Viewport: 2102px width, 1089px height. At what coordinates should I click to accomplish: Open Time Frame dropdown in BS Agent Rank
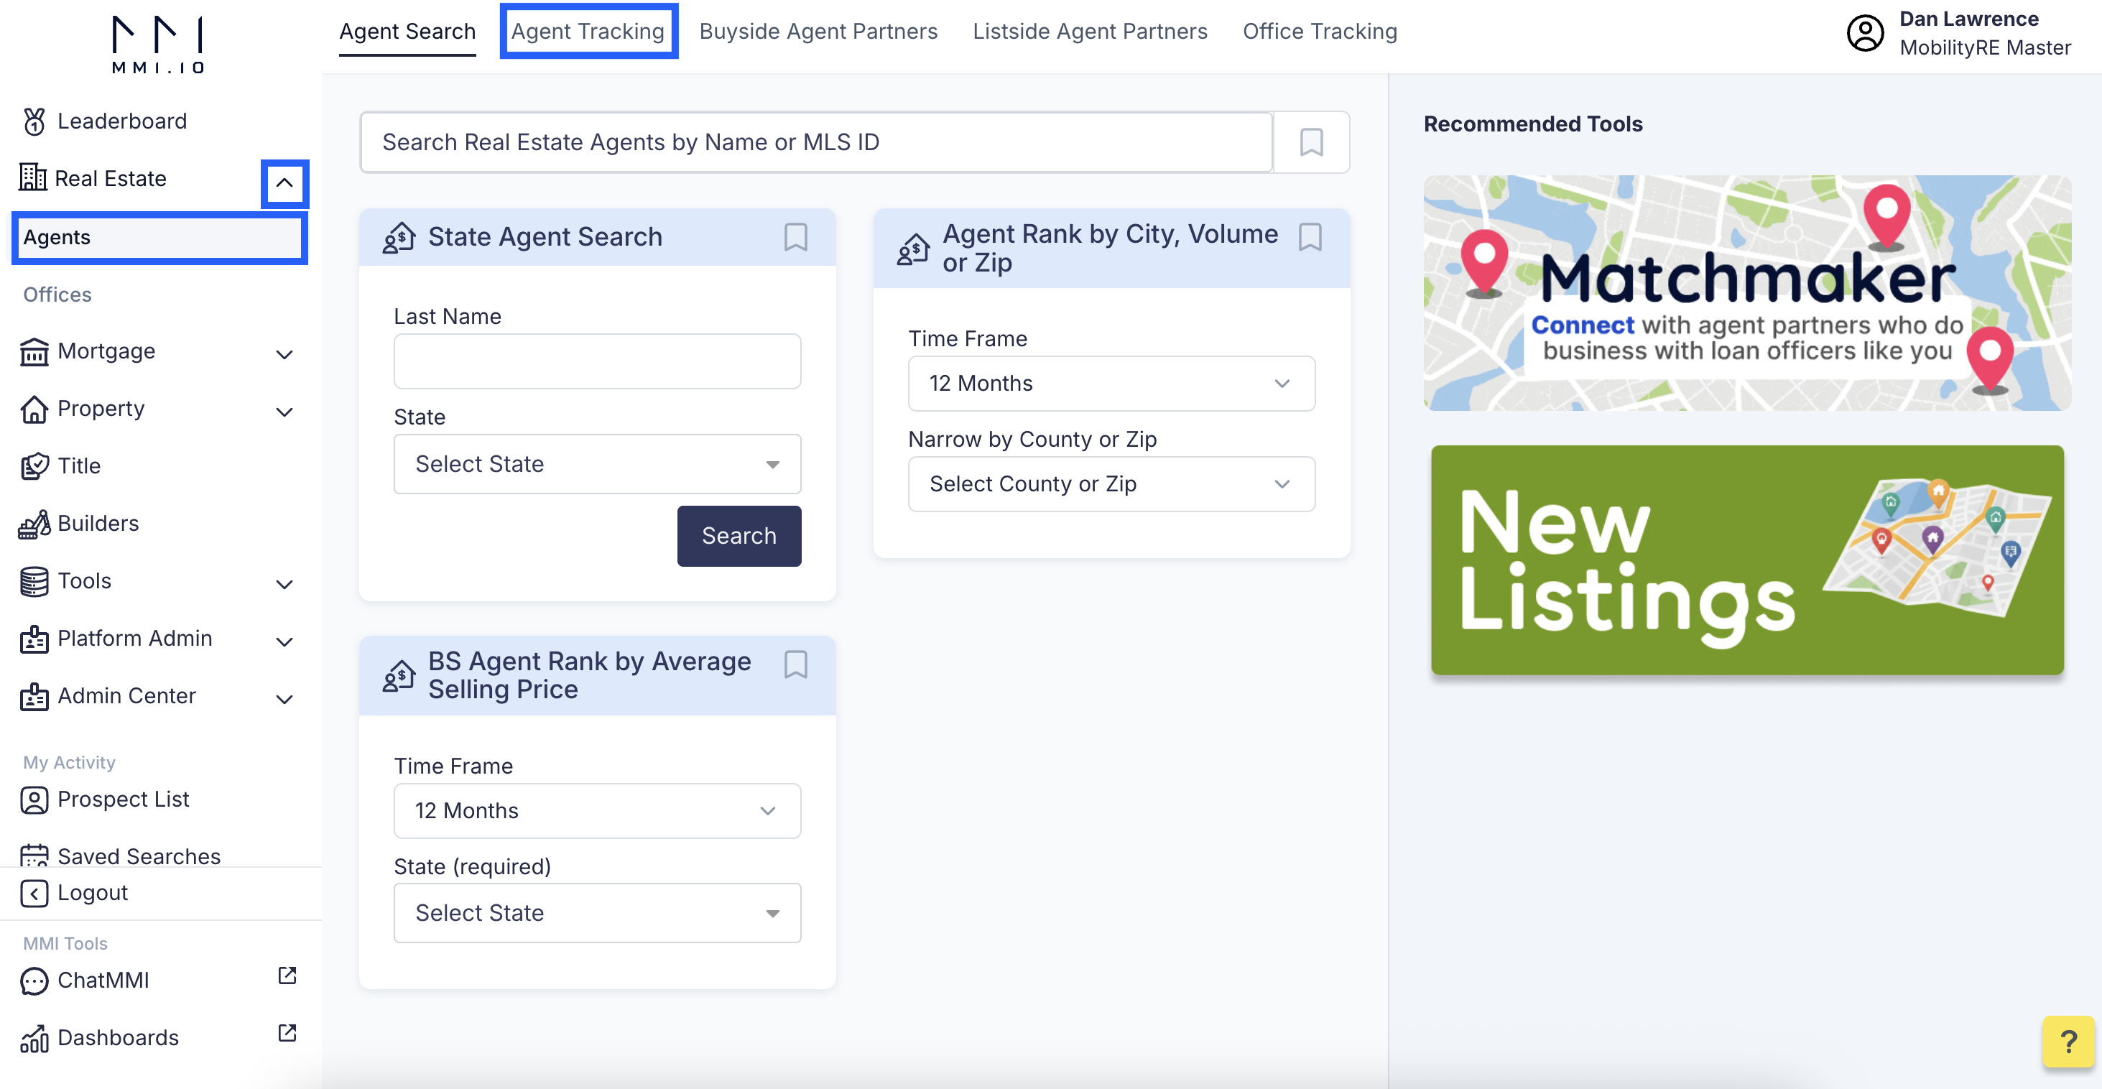tap(596, 811)
